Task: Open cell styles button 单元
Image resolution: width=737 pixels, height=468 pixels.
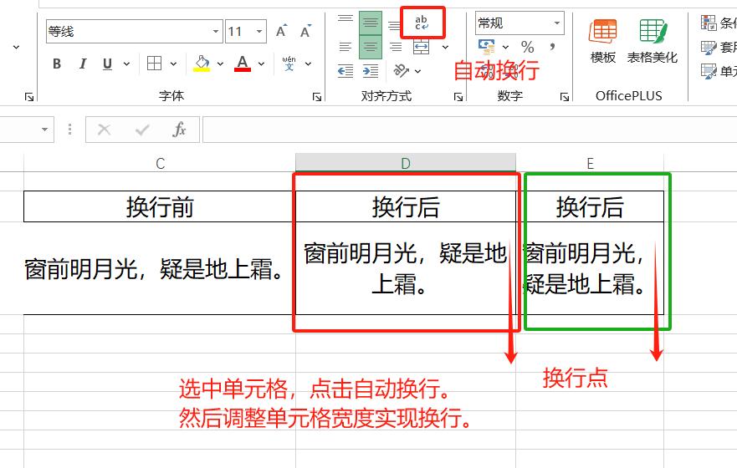Action: click(719, 71)
